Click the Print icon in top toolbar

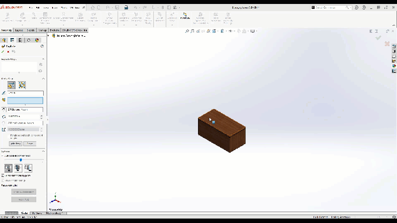(x=126, y=7)
